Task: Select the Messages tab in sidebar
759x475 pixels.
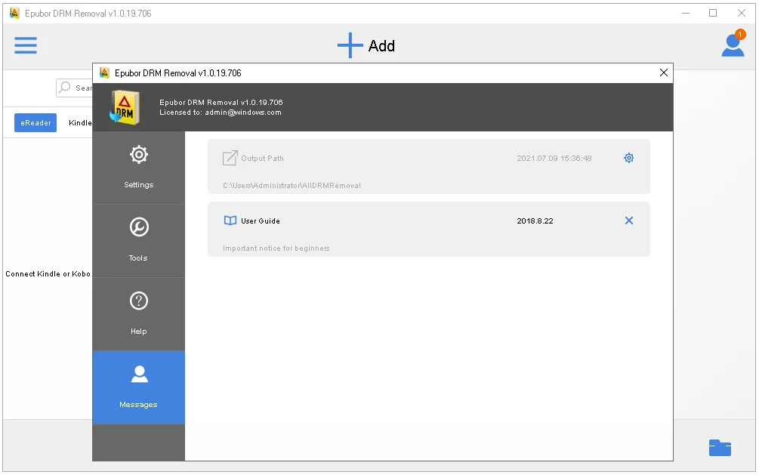Action: 138,387
